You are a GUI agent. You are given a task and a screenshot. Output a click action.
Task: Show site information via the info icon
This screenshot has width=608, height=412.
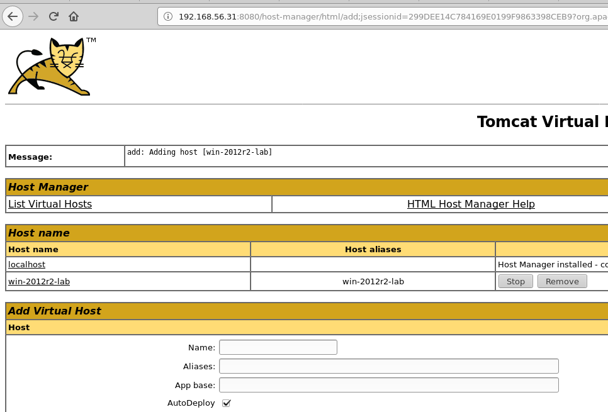168,16
